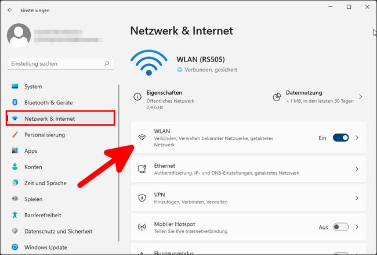Click the Zeit und Sprache globe icon
This screenshot has width=377, height=255.
point(15,183)
